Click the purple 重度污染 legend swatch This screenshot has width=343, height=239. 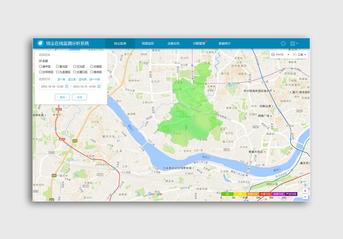click(x=278, y=194)
